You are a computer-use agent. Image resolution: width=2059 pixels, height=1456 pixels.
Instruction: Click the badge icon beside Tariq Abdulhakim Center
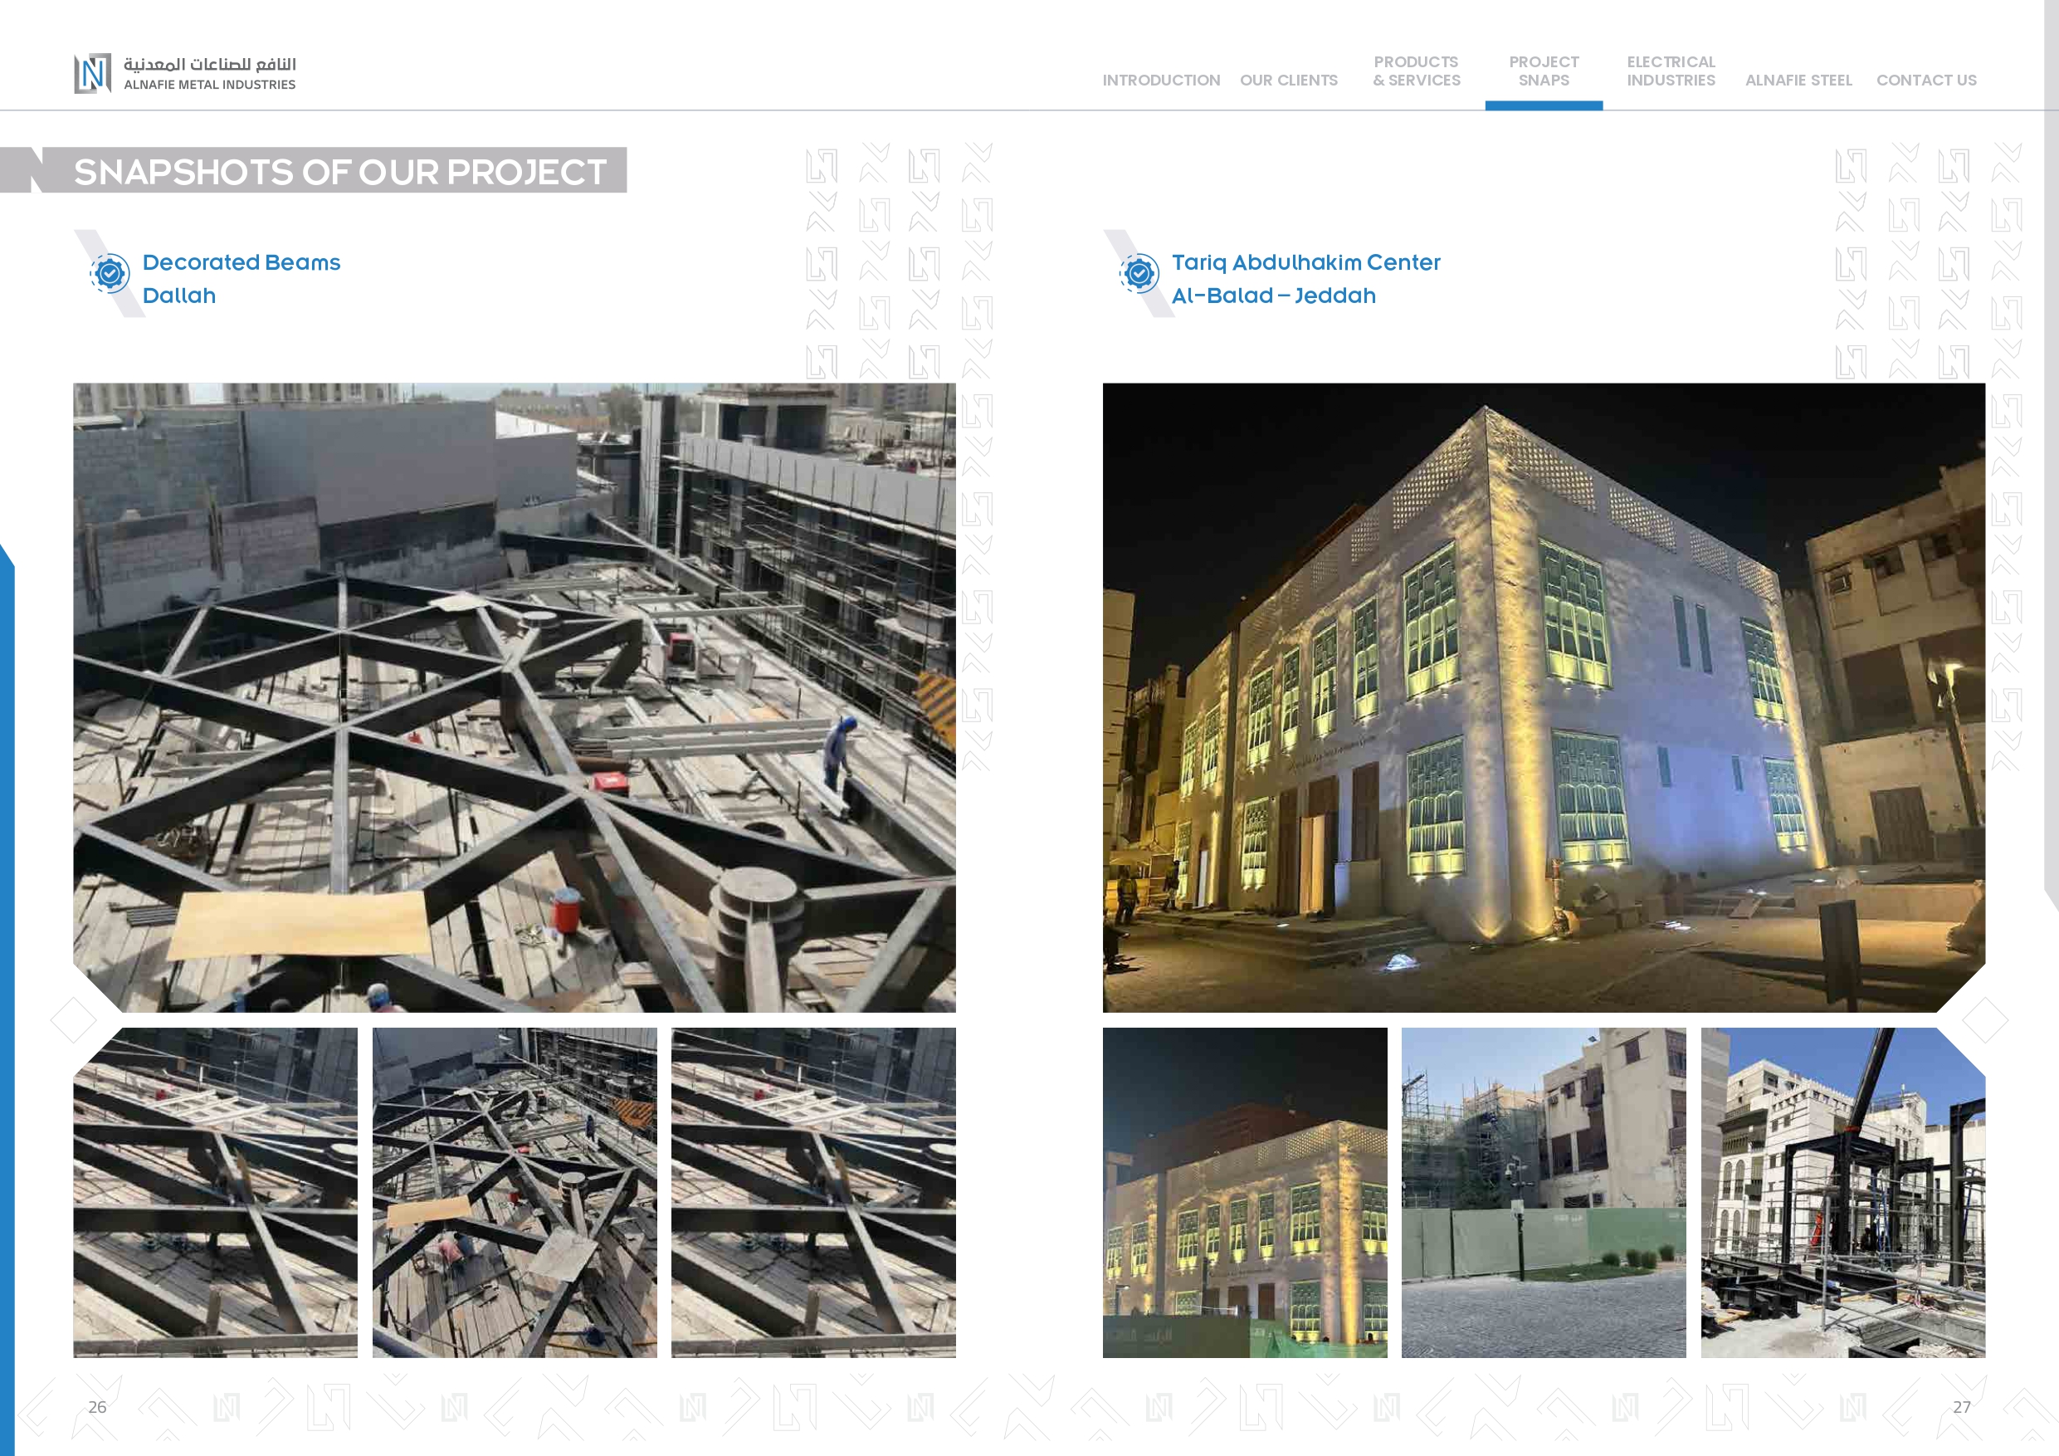pyautogui.click(x=1139, y=273)
